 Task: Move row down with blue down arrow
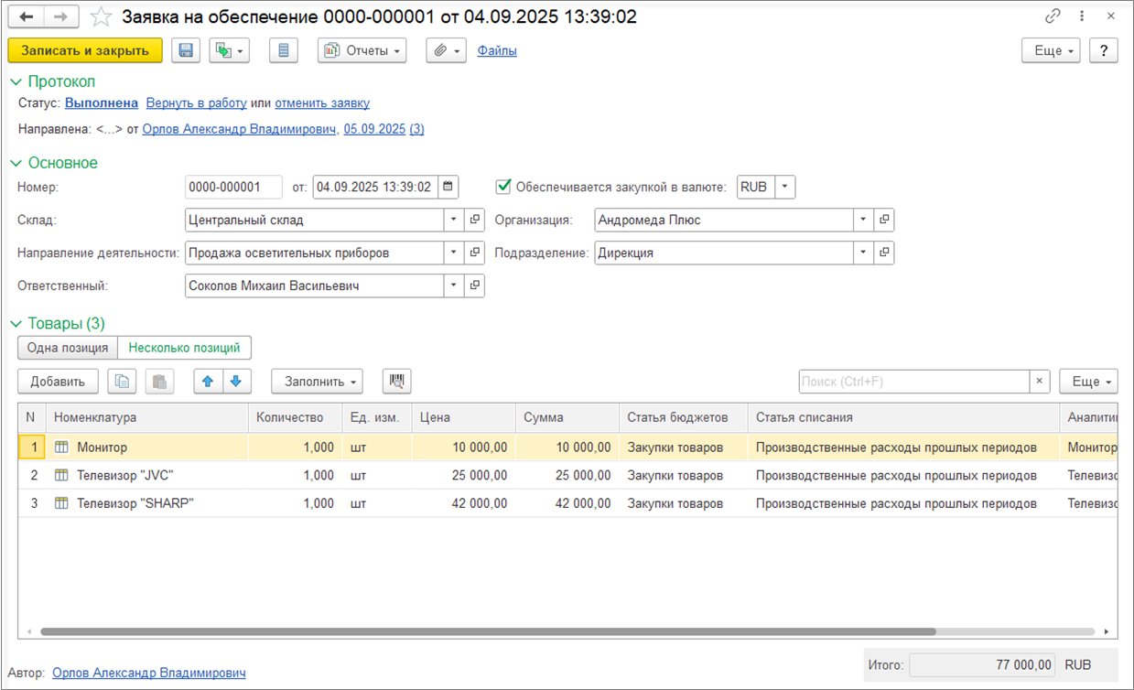click(235, 382)
